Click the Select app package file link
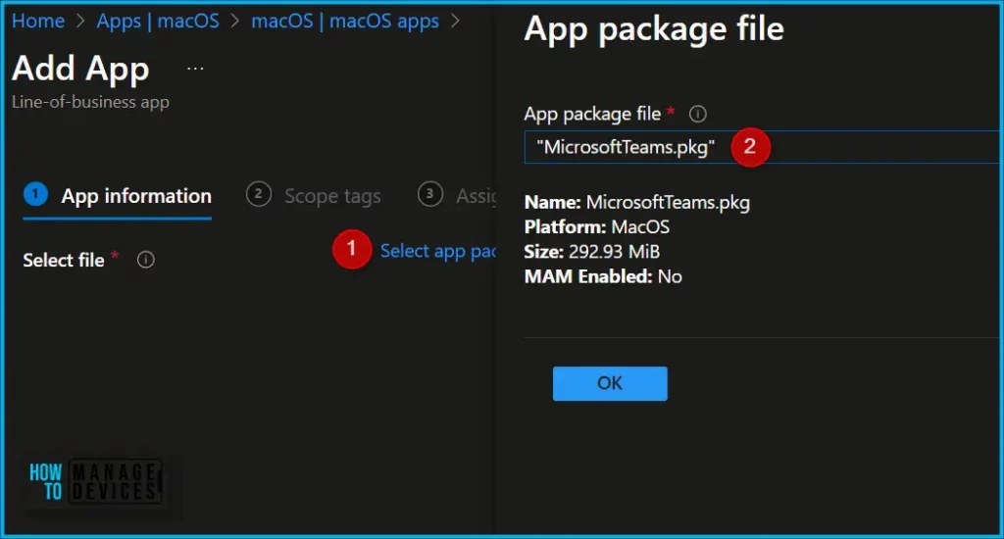The height and width of the screenshot is (539, 1004). [438, 251]
